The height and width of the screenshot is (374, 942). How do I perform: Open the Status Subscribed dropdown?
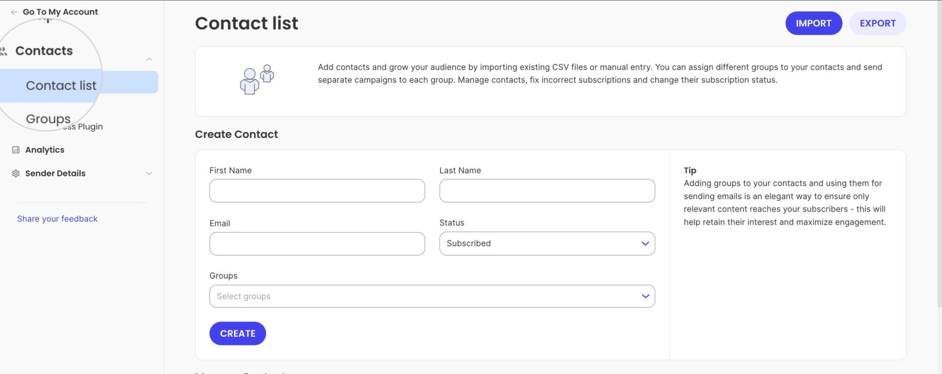point(547,244)
